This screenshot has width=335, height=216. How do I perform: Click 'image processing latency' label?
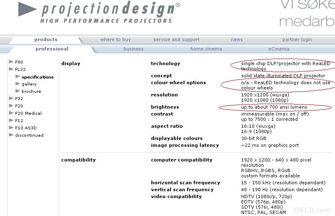coord(185,145)
